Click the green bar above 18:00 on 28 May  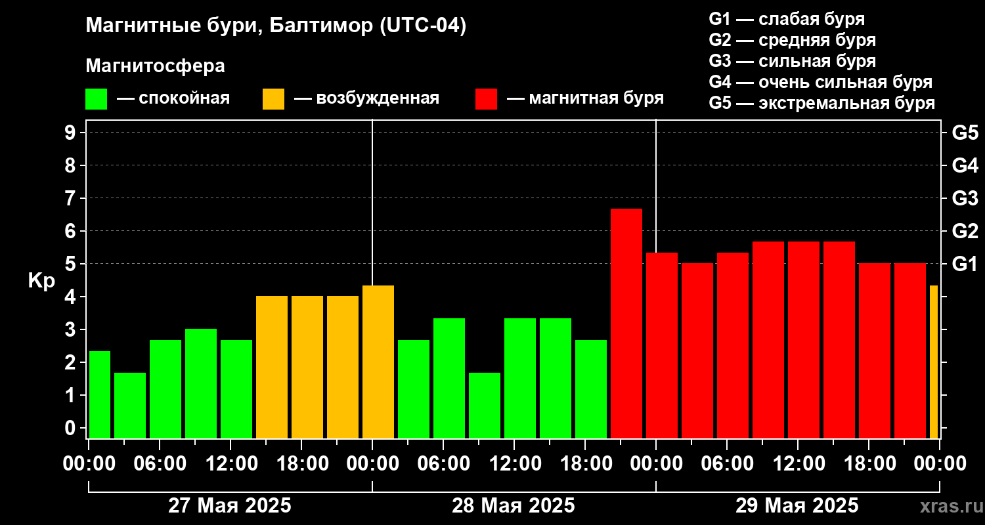coord(591,389)
